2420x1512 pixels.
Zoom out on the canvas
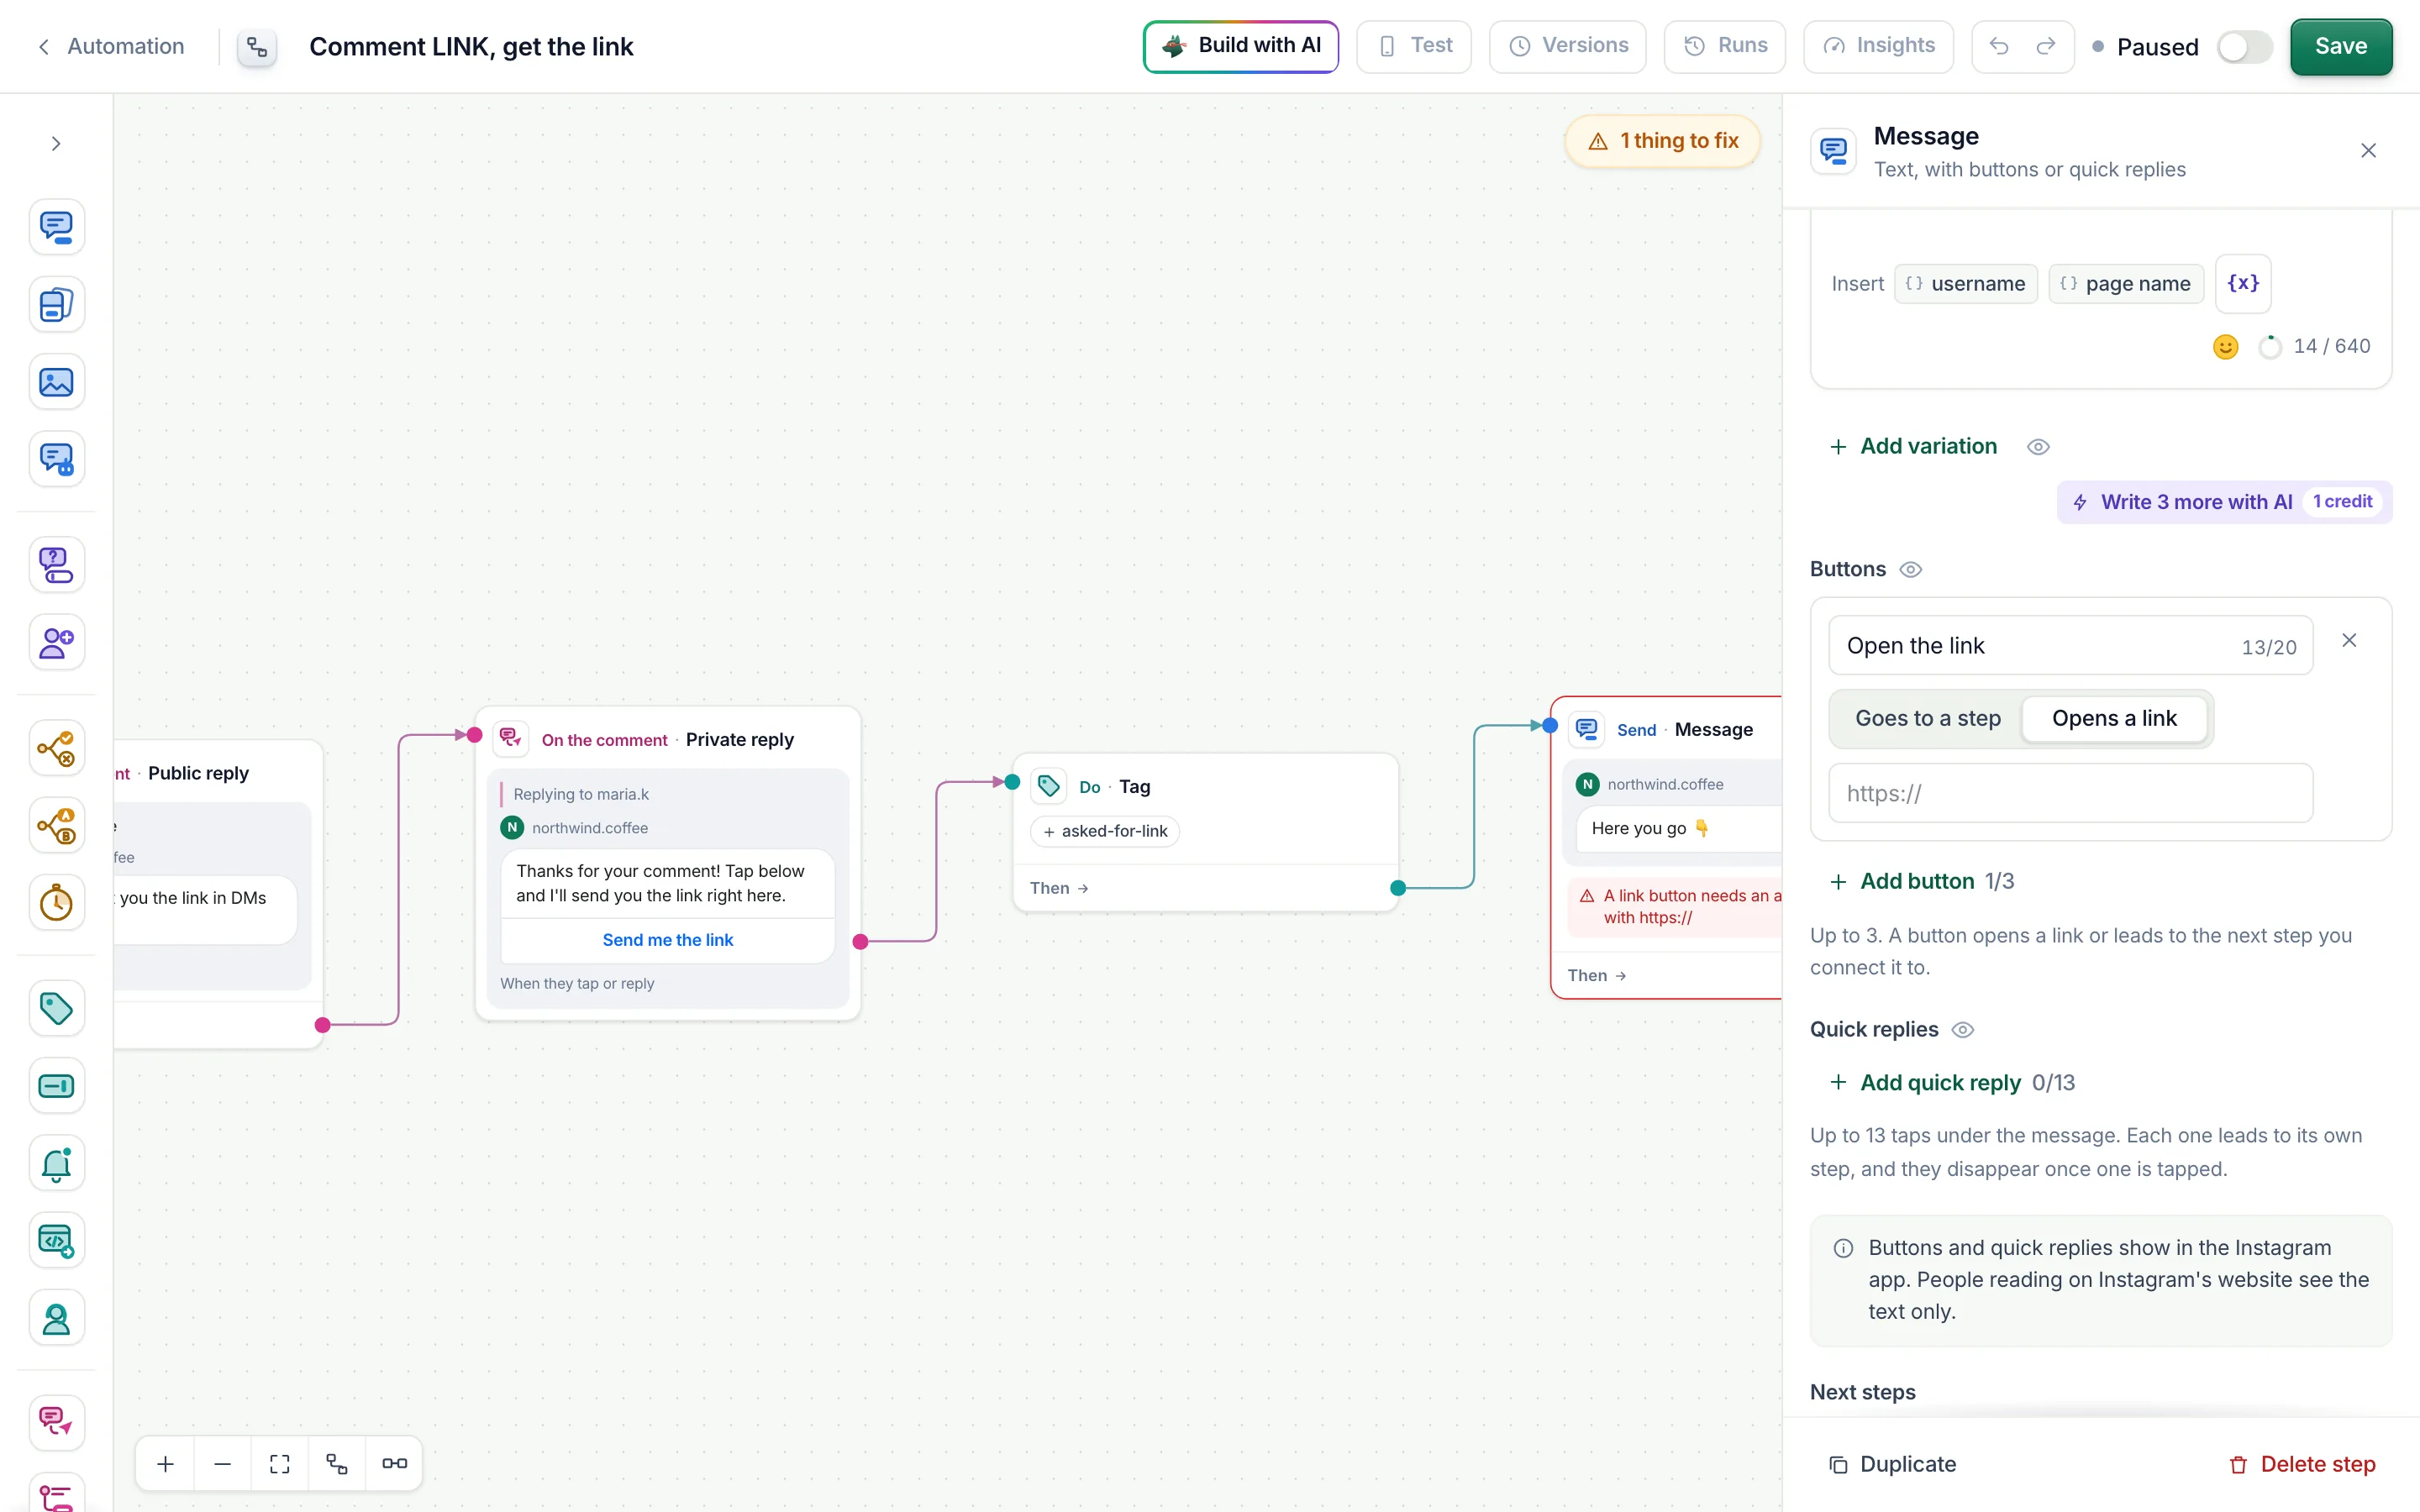coord(222,1464)
